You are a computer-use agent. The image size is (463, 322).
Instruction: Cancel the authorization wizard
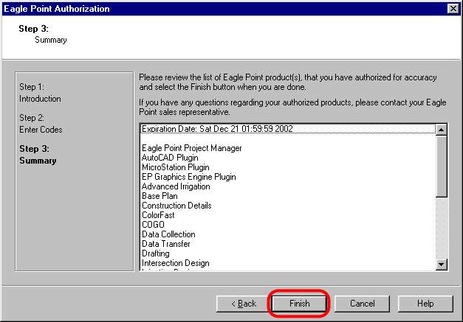click(x=362, y=304)
